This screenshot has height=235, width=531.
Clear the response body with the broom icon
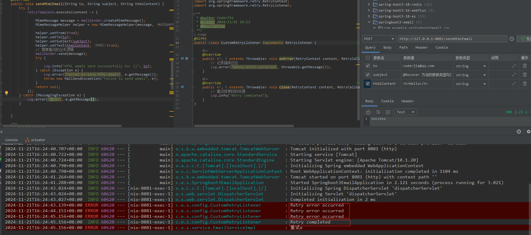(368, 112)
